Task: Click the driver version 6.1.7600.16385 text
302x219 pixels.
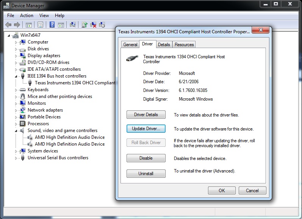Action: pos(193,90)
